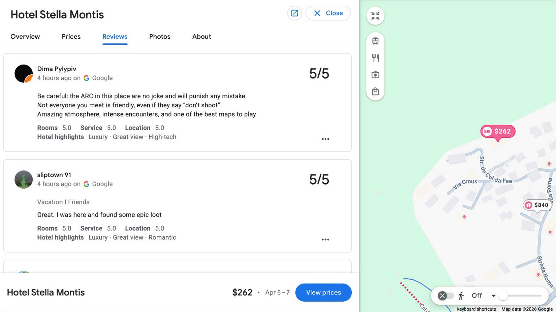Open hotel page in a new window
Screen dimensions: 556x312
(294, 13)
